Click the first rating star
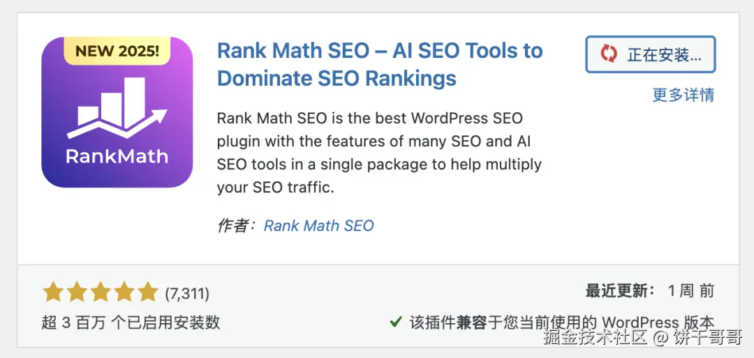The width and height of the screenshot is (754, 358). tap(53, 293)
